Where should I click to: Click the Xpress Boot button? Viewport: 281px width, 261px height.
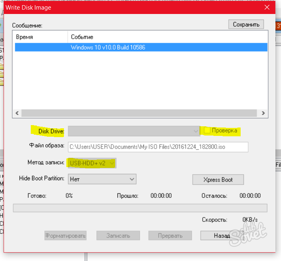[x=218, y=179]
